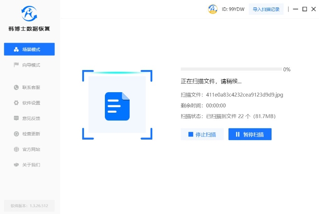319x214 pixels.
Task: Click the 软件版本 1.3.26.512 label
Action: (29, 206)
